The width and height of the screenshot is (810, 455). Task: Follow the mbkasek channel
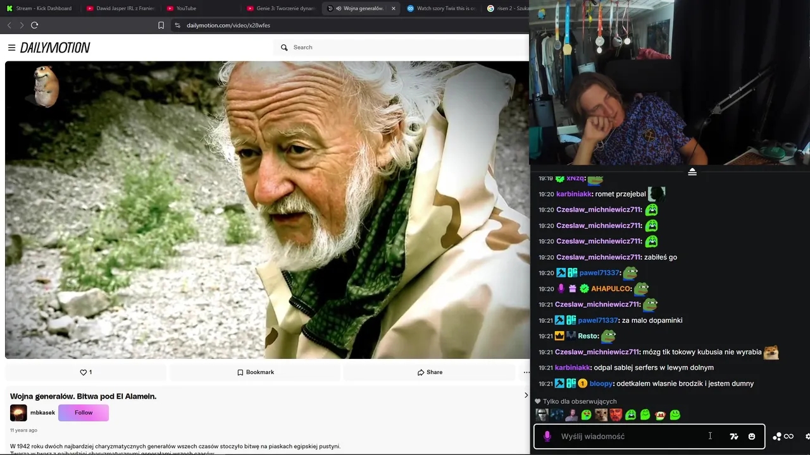pyautogui.click(x=84, y=413)
